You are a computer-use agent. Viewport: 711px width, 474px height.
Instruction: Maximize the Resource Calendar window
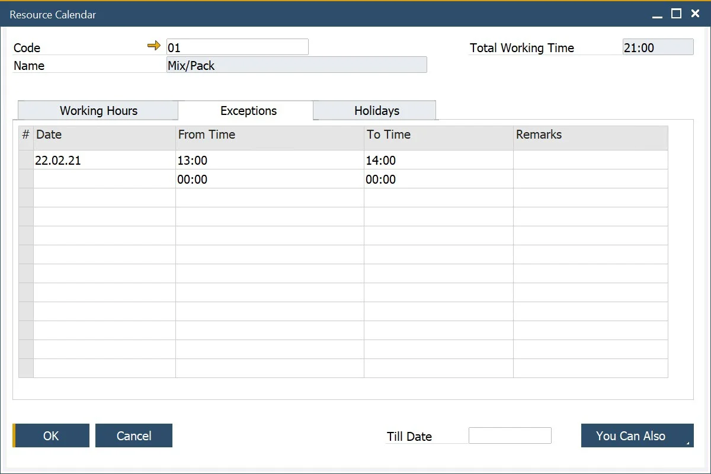[x=676, y=14]
